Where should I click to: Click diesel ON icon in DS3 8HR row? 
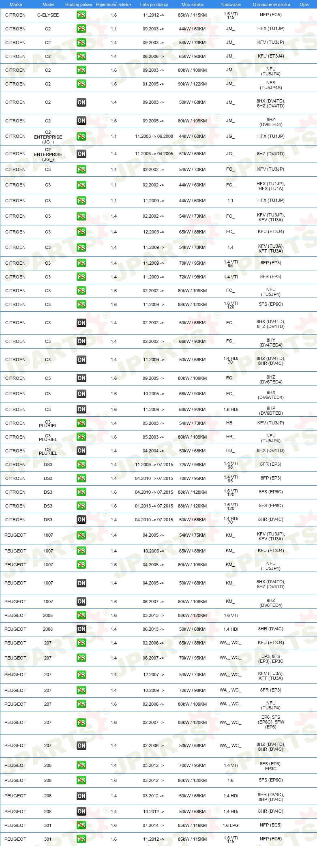tap(81, 520)
